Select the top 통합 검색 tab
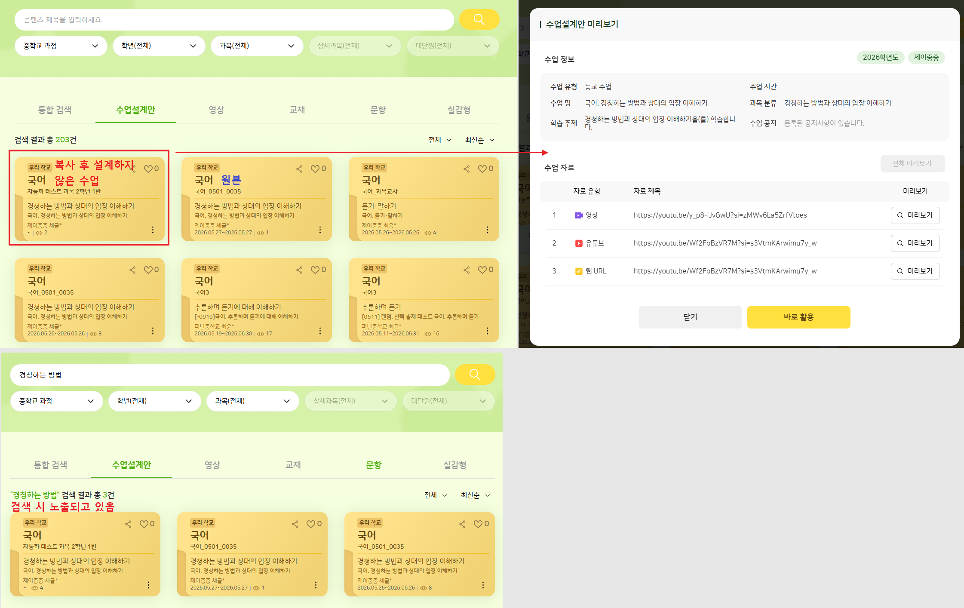 point(55,110)
